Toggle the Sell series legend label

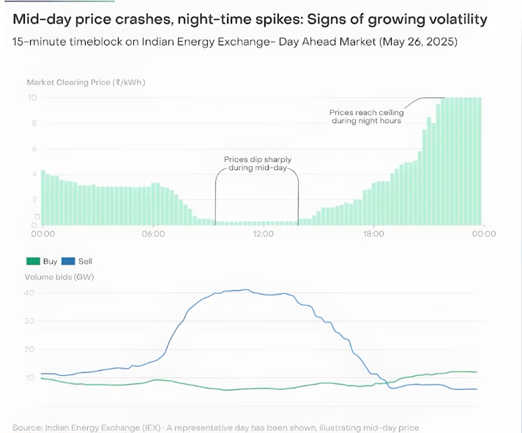point(85,261)
